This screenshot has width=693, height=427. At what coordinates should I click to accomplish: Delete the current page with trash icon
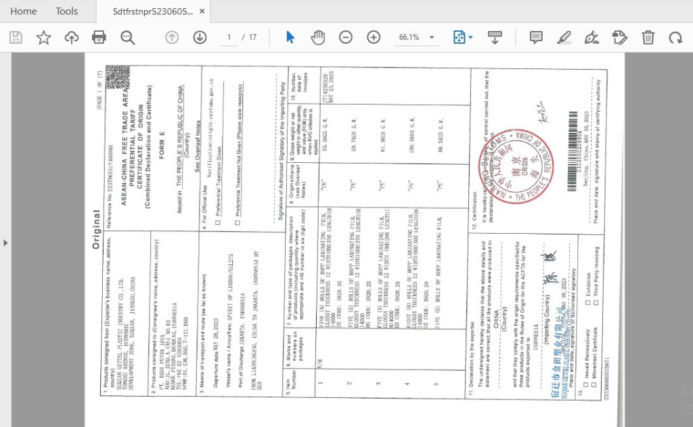[x=648, y=37]
